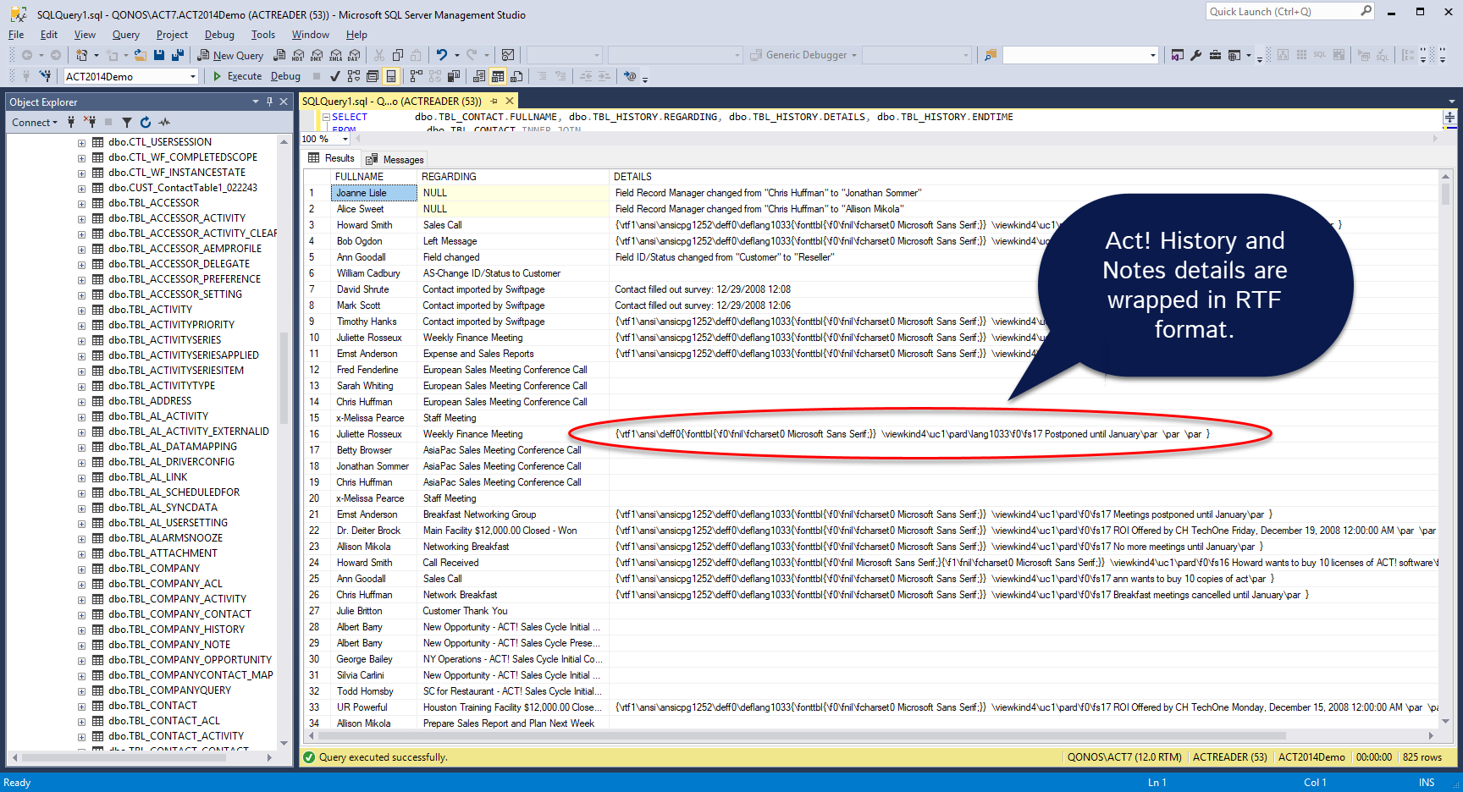Click Specify Values for Template Parameters icon
This screenshot has height=792, width=1463.
click(630, 76)
